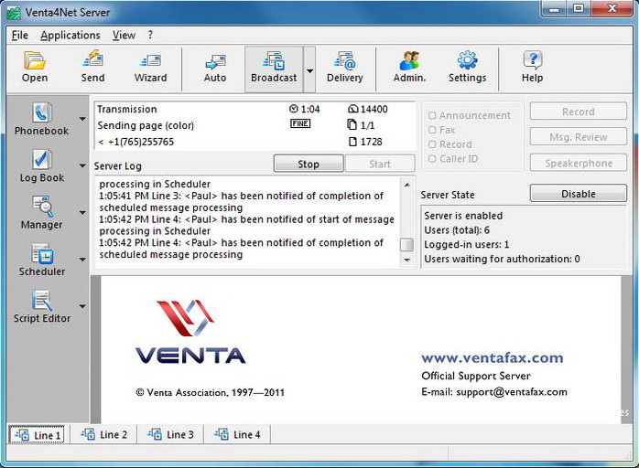The width and height of the screenshot is (639, 468).
Task: Click the FINE resolution indicator icon
Action: tap(300, 123)
